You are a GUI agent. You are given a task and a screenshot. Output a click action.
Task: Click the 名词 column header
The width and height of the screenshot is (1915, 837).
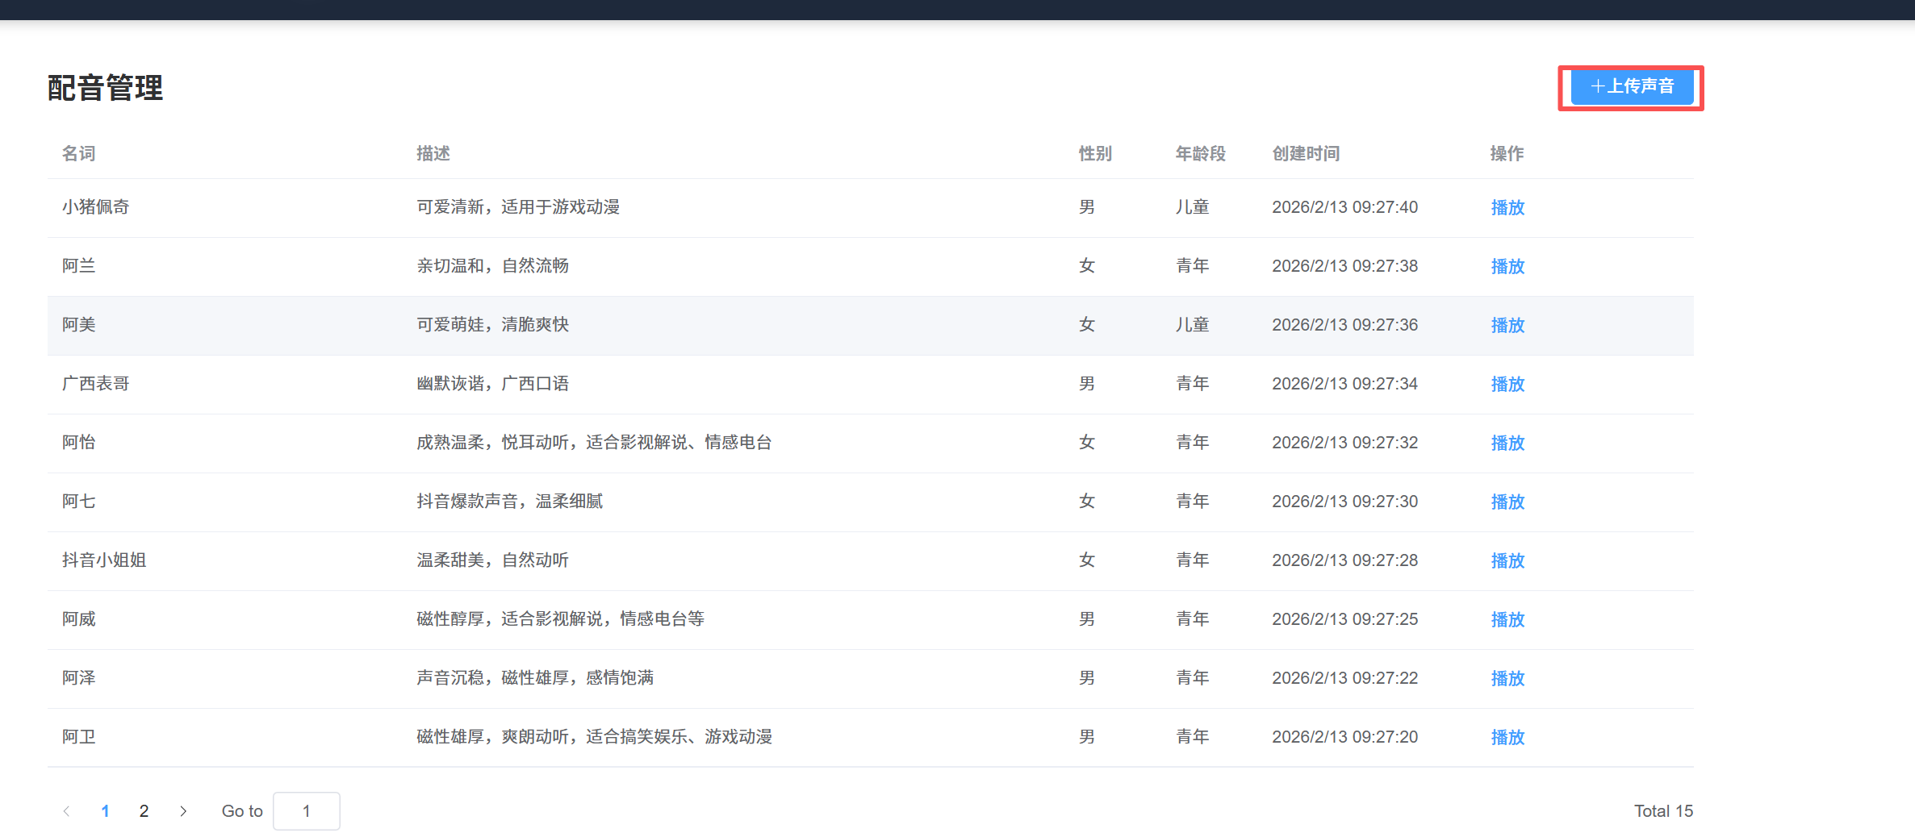(78, 153)
